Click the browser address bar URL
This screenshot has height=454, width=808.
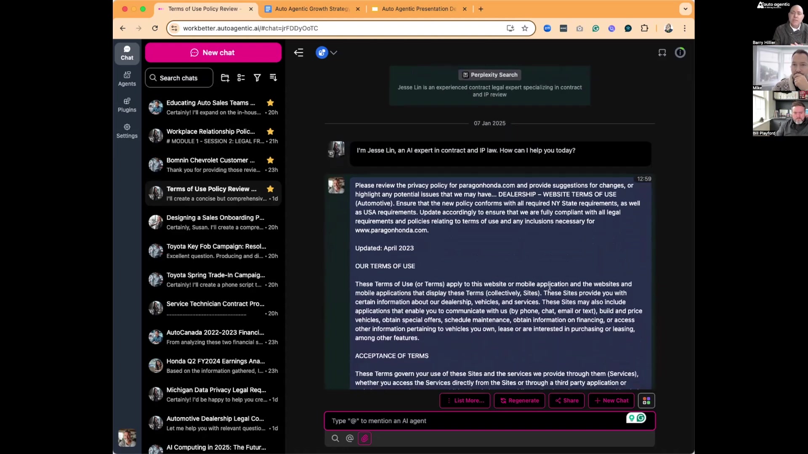250,28
